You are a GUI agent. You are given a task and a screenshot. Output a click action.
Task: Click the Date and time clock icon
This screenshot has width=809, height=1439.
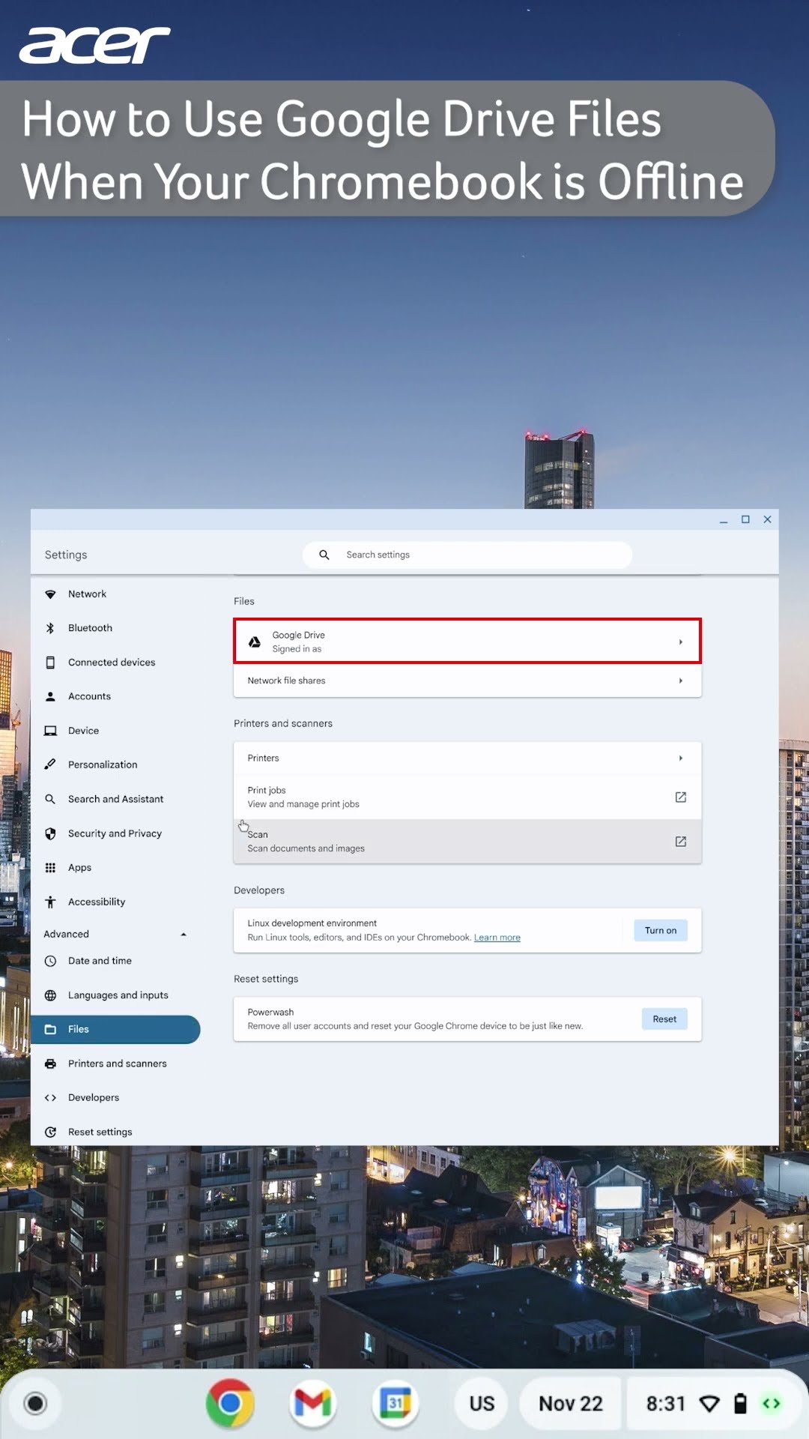(50, 961)
